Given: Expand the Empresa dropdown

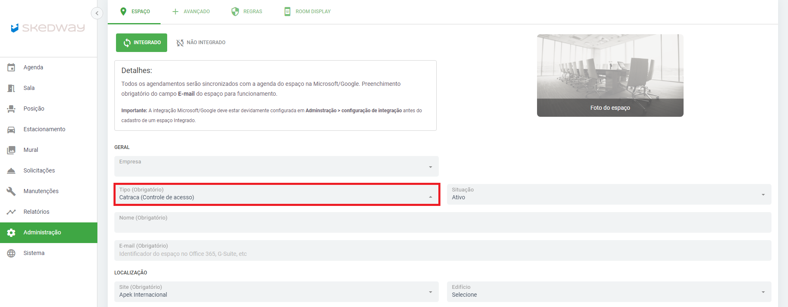Looking at the screenshot, I should (276, 166).
